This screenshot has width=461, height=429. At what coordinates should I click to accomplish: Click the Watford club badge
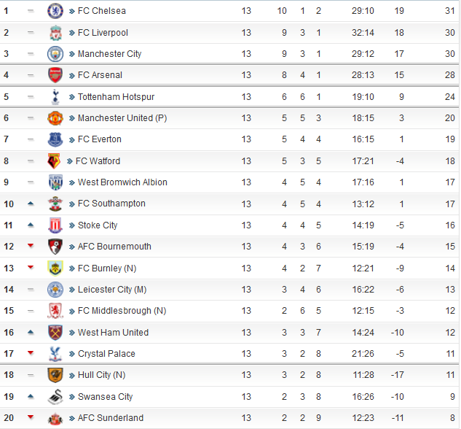tap(54, 161)
